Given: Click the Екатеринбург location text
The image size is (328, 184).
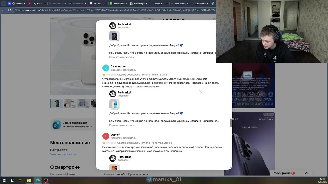Looking at the screenshot, I should 59,150.
